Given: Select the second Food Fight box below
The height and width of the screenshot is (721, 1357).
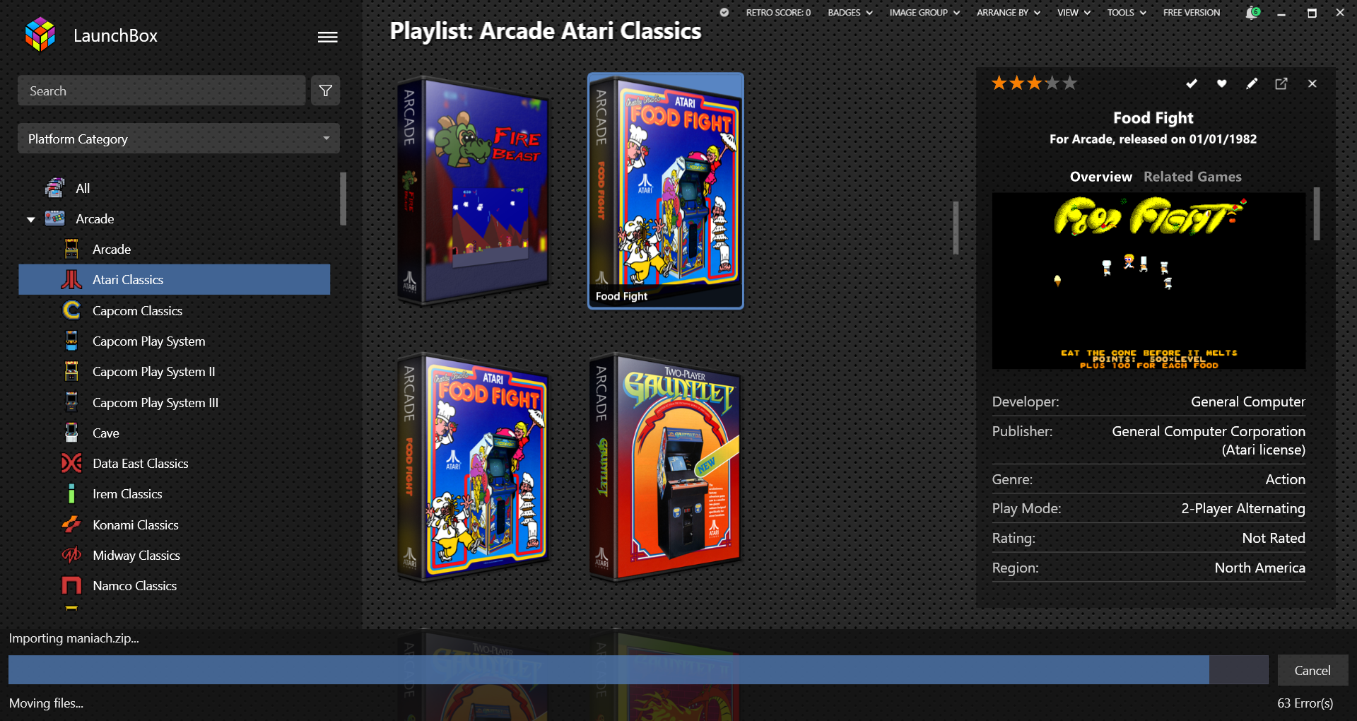Looking at the screenshot, I should (474, 467).
